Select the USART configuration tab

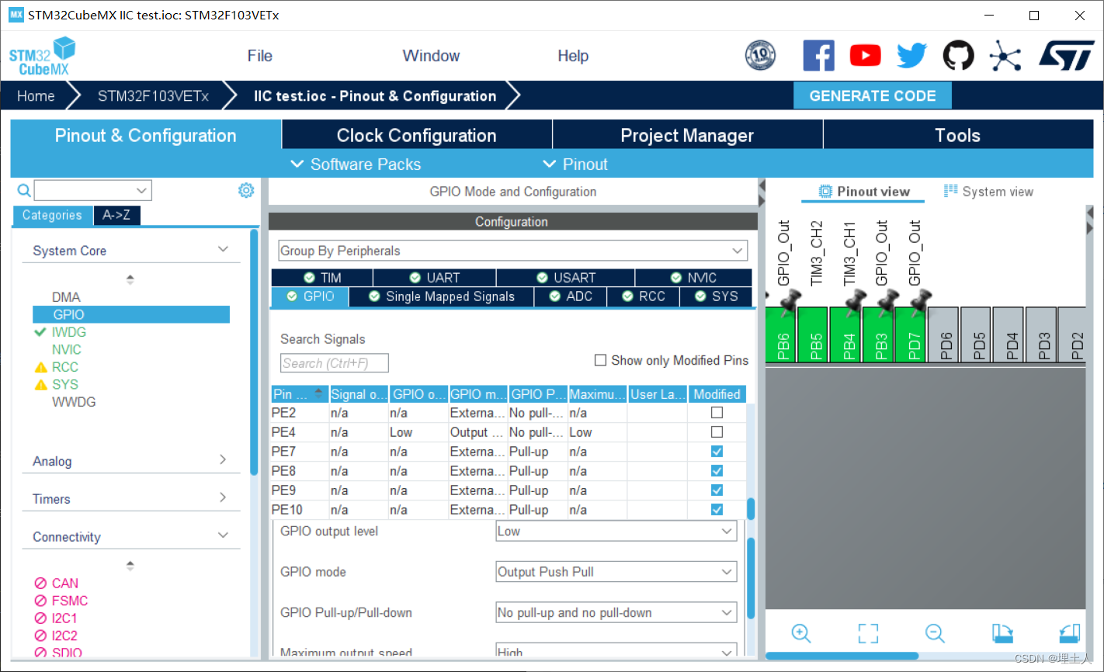[x=566, y=278]
